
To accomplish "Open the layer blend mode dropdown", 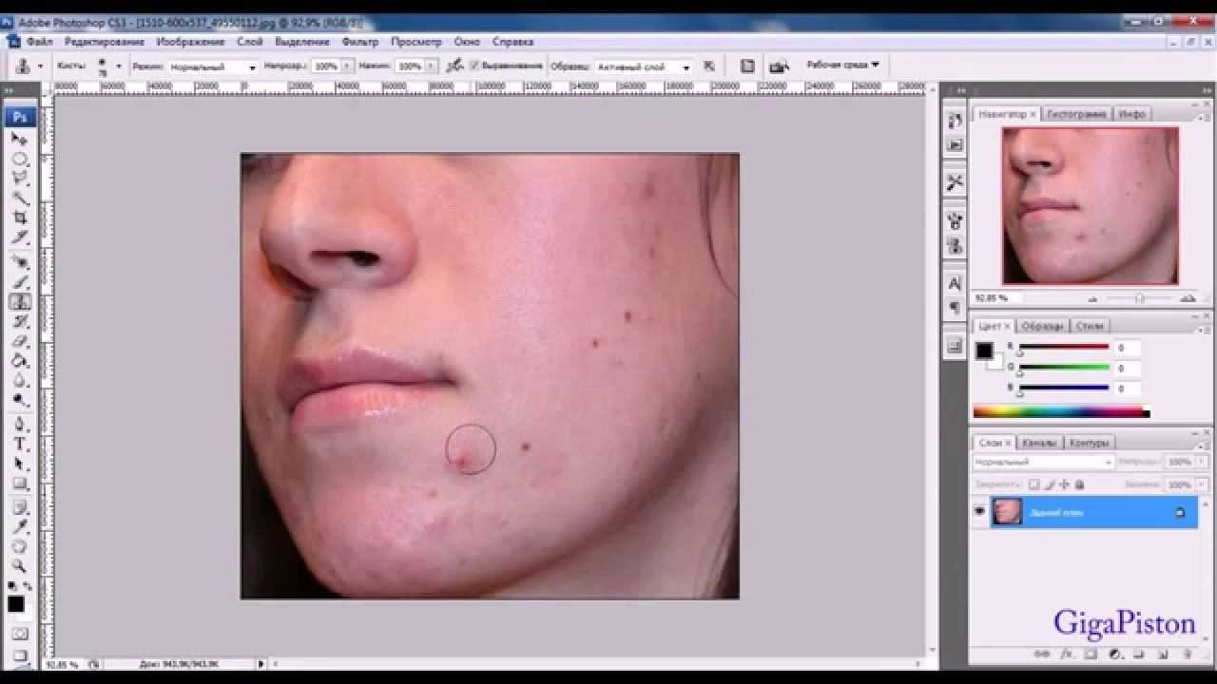I will point(1042,462).
